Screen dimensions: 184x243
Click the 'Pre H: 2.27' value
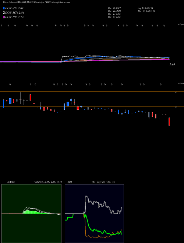point(114,11)
